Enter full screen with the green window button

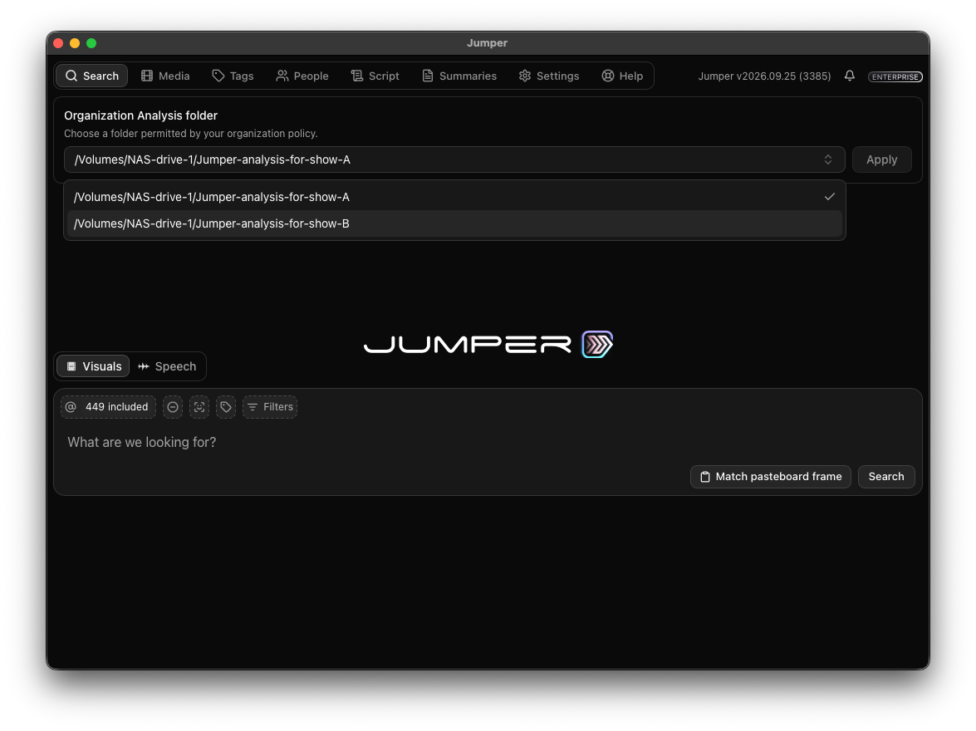coord(91,43)
